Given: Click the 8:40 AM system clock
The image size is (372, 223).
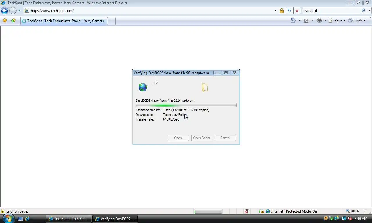Looking at the screenshot, I should (x=361, y=219).
